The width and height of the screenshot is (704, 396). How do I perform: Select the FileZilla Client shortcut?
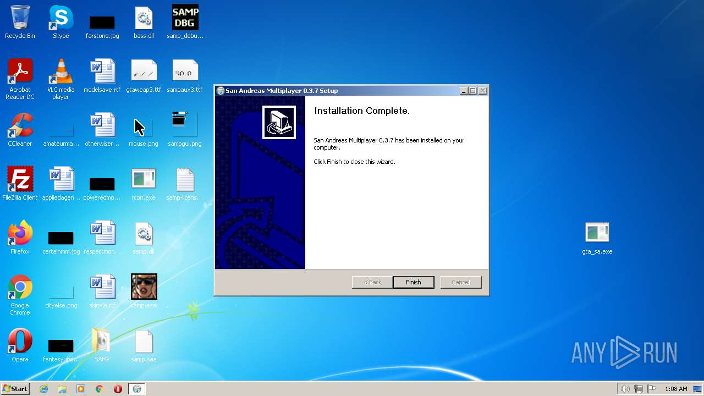(x=20, y=184)
